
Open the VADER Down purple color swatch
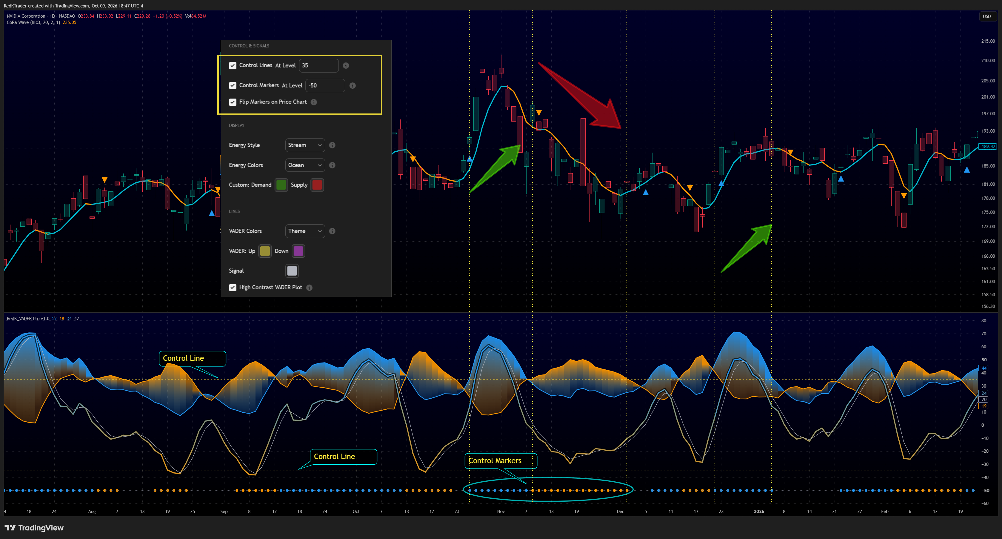(298, 251)
